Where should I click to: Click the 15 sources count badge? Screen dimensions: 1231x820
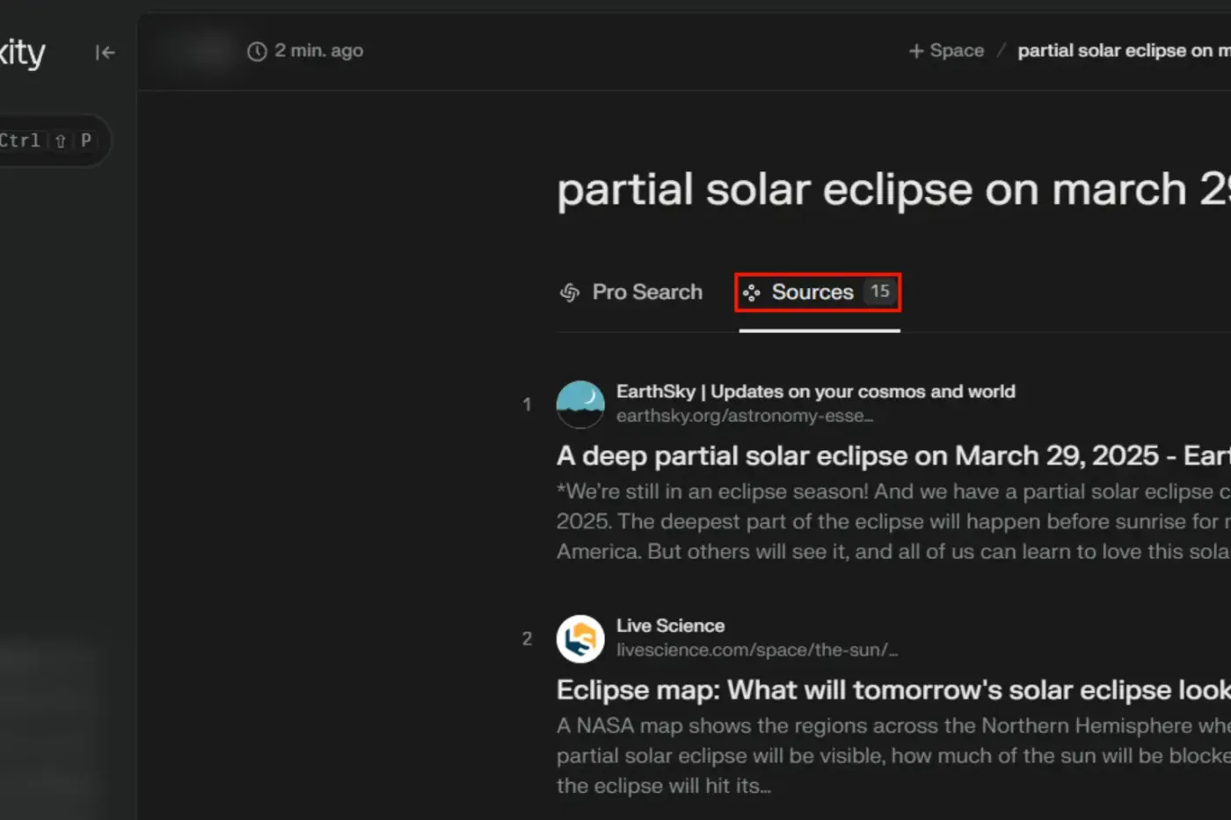tap(880, 292)
